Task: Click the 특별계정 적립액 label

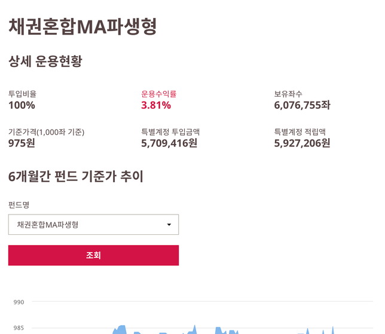Action: (x=300, y=132)
